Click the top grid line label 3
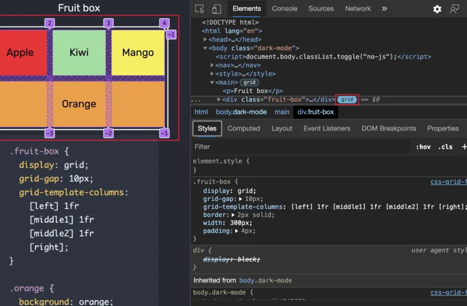Viewport: 467px width, 306px height. [x=108, y=23]
